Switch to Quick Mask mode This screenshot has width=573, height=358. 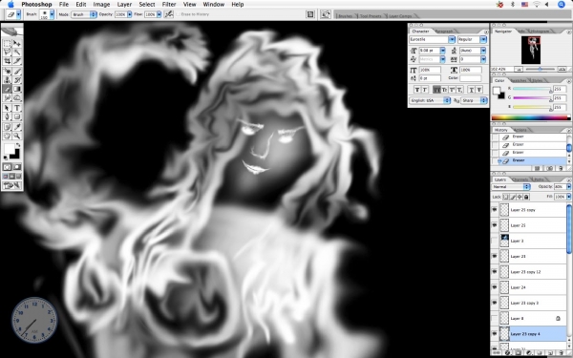coord(17,167)
